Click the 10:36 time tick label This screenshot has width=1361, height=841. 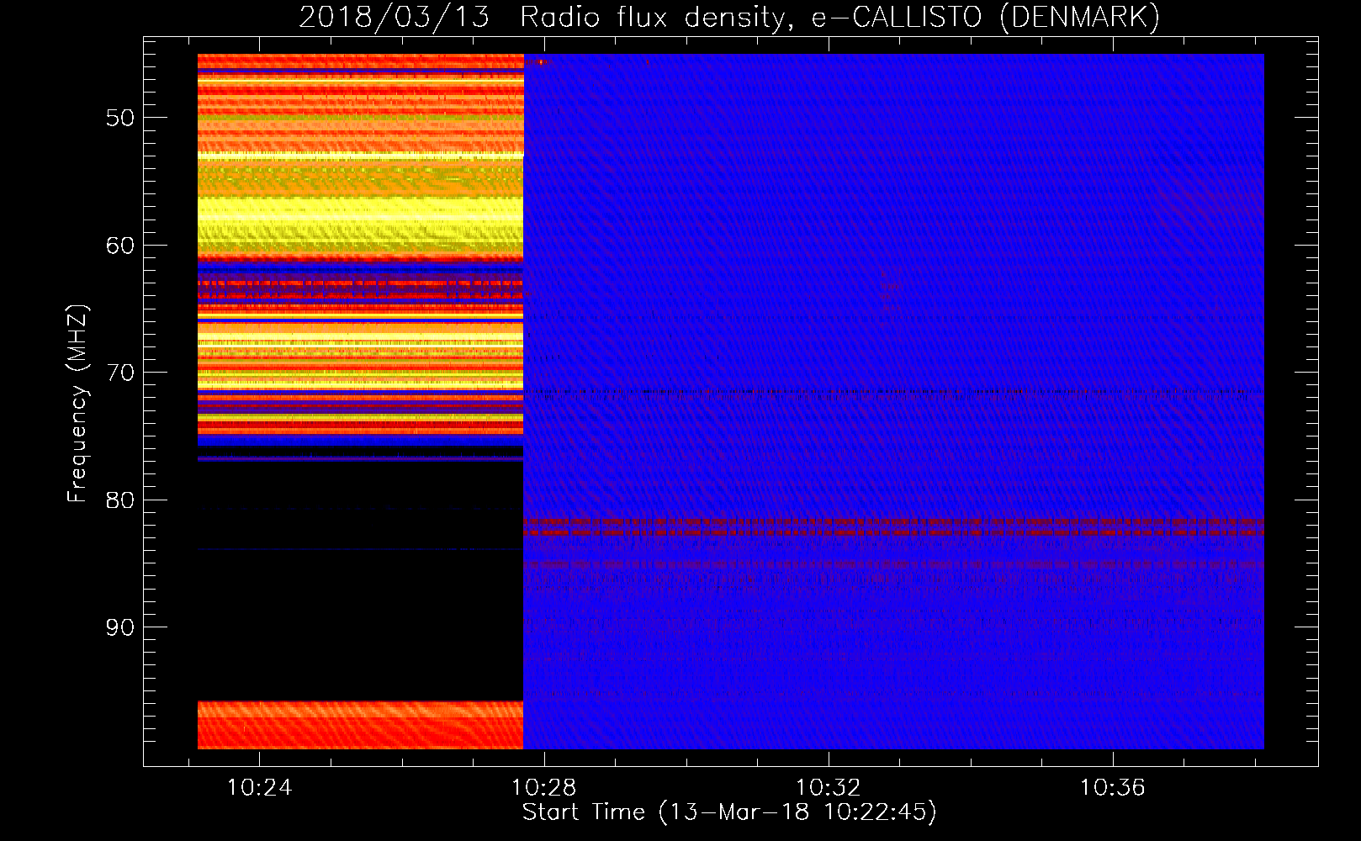1113,788
